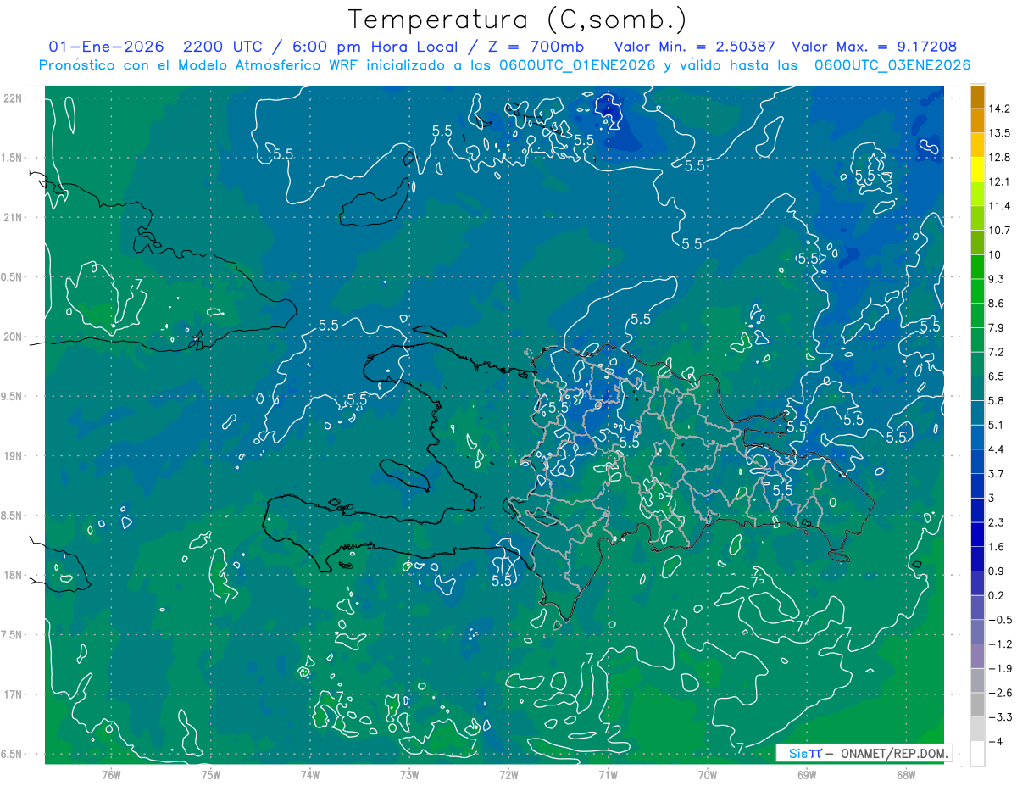Click the '5.8' colorbar value

coord(998,400)
